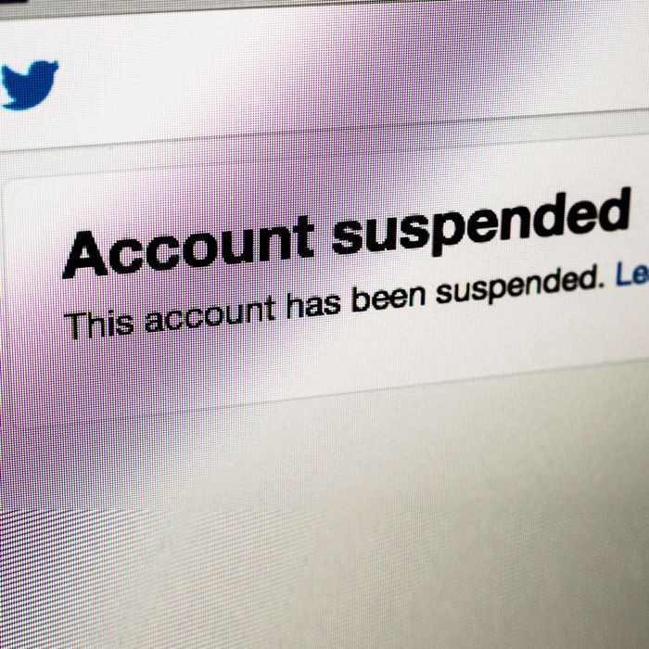
Task: Click the words 'has been' in the message
Action: coord(356,299)
